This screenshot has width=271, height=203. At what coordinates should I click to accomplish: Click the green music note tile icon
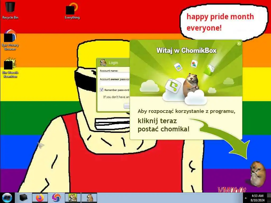tap(173, 86)
